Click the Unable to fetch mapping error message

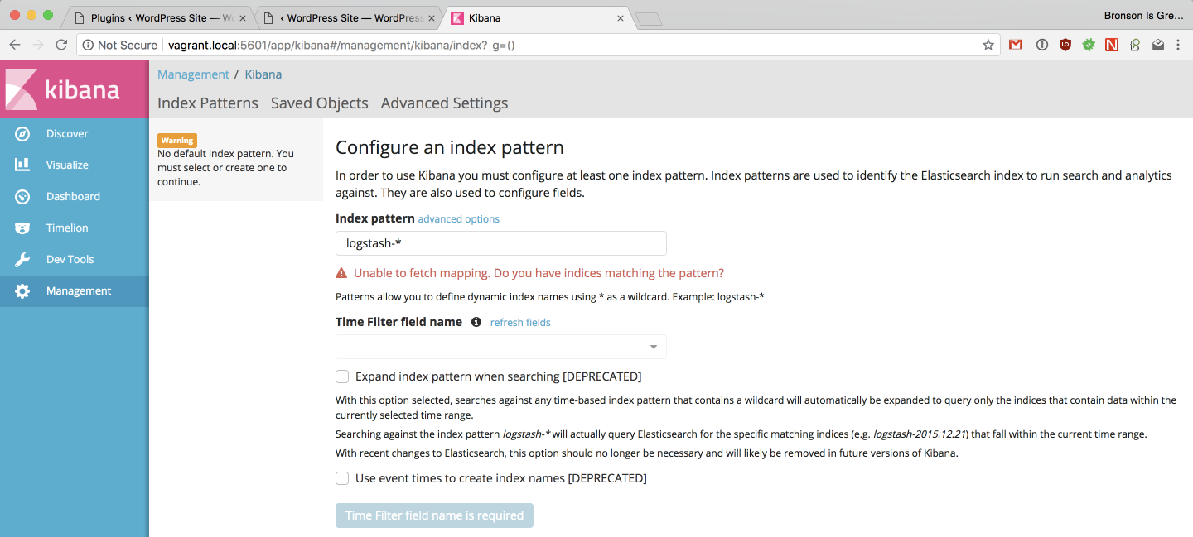click(539, 273)
